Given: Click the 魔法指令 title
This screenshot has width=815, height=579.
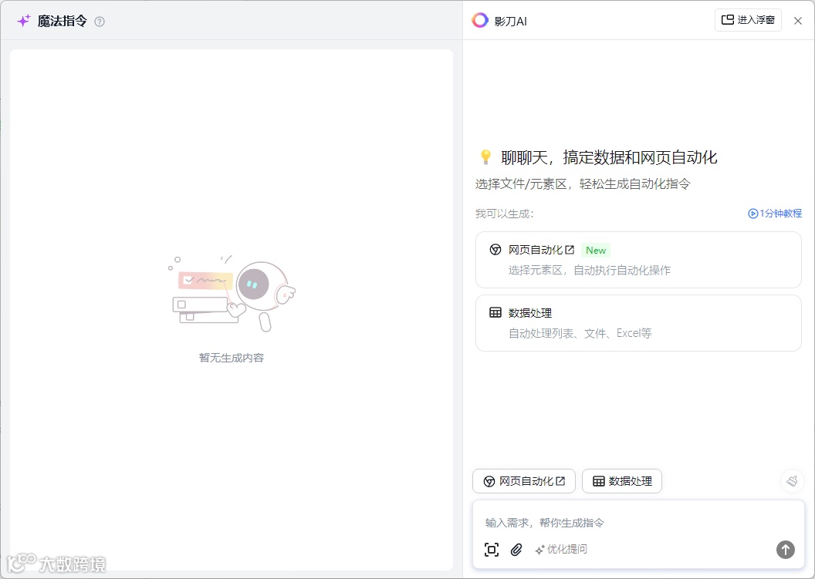Looking at the screenshot, I should pyautogui.click(x=63, y=22).
